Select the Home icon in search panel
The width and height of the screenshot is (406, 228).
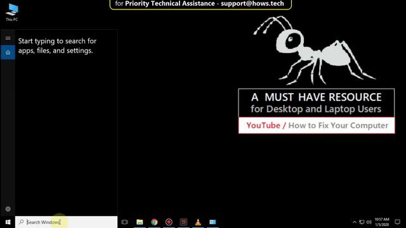(8, 52)
